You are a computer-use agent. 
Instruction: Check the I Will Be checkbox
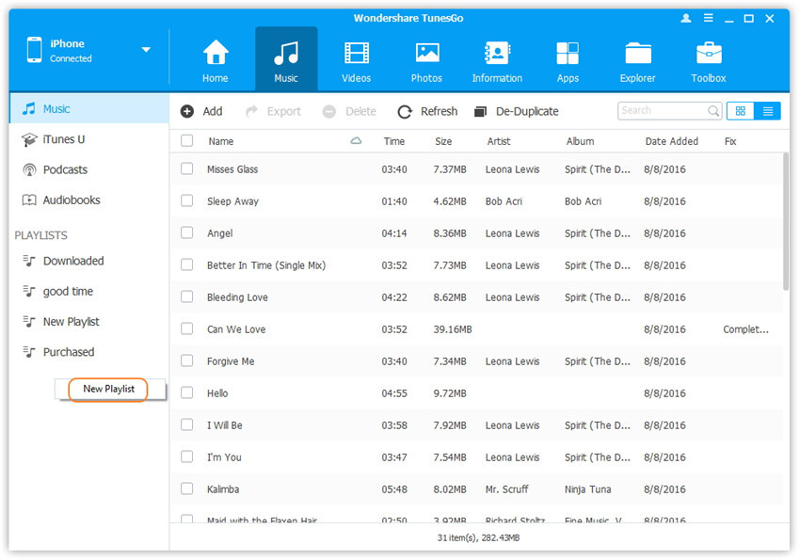pyautogui.click(x=187, y=424)
